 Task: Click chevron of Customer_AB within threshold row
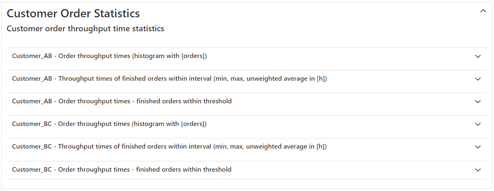478,102
